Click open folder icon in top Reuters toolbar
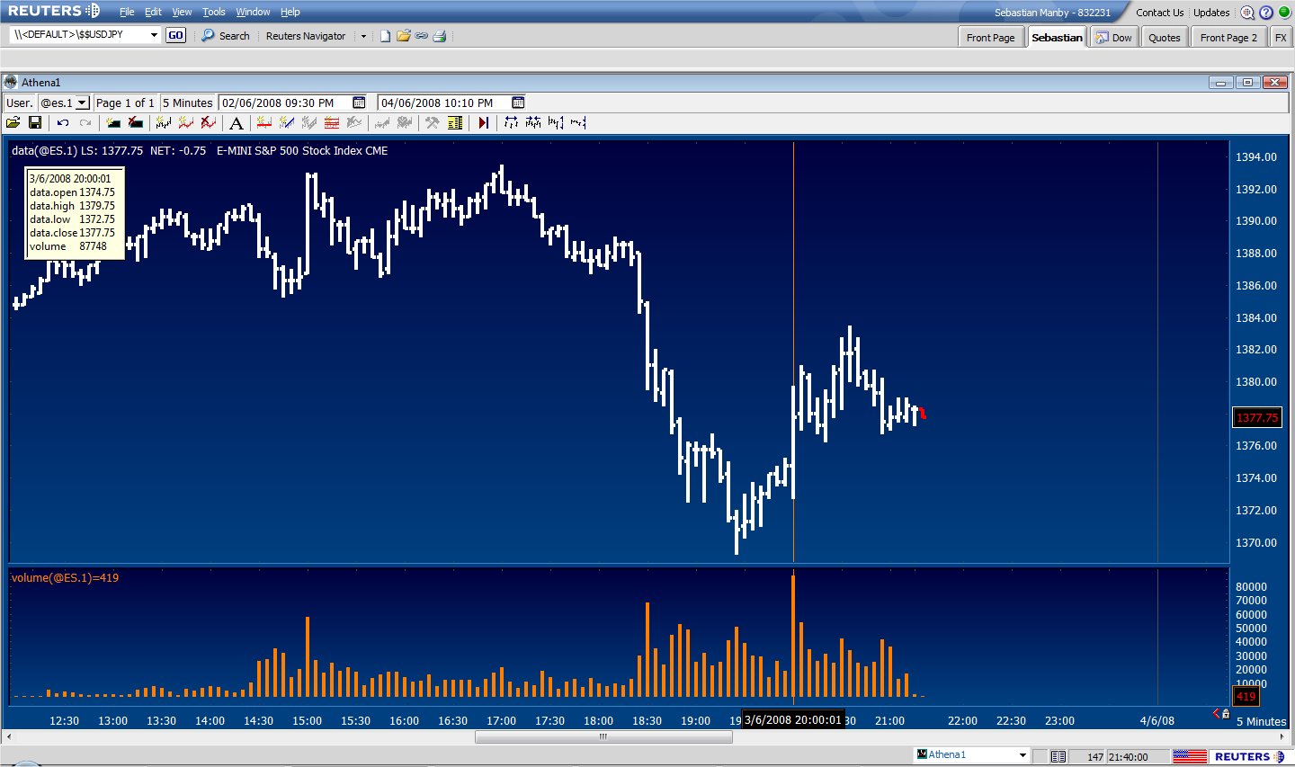Screen dimensions: 1295x767 pos(403,36)
